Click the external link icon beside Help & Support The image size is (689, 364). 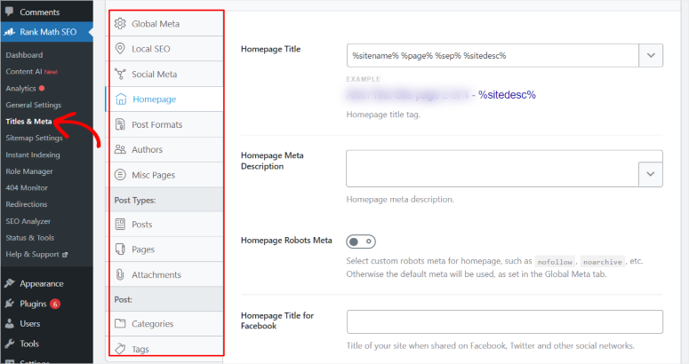click(x=65, y=255)
